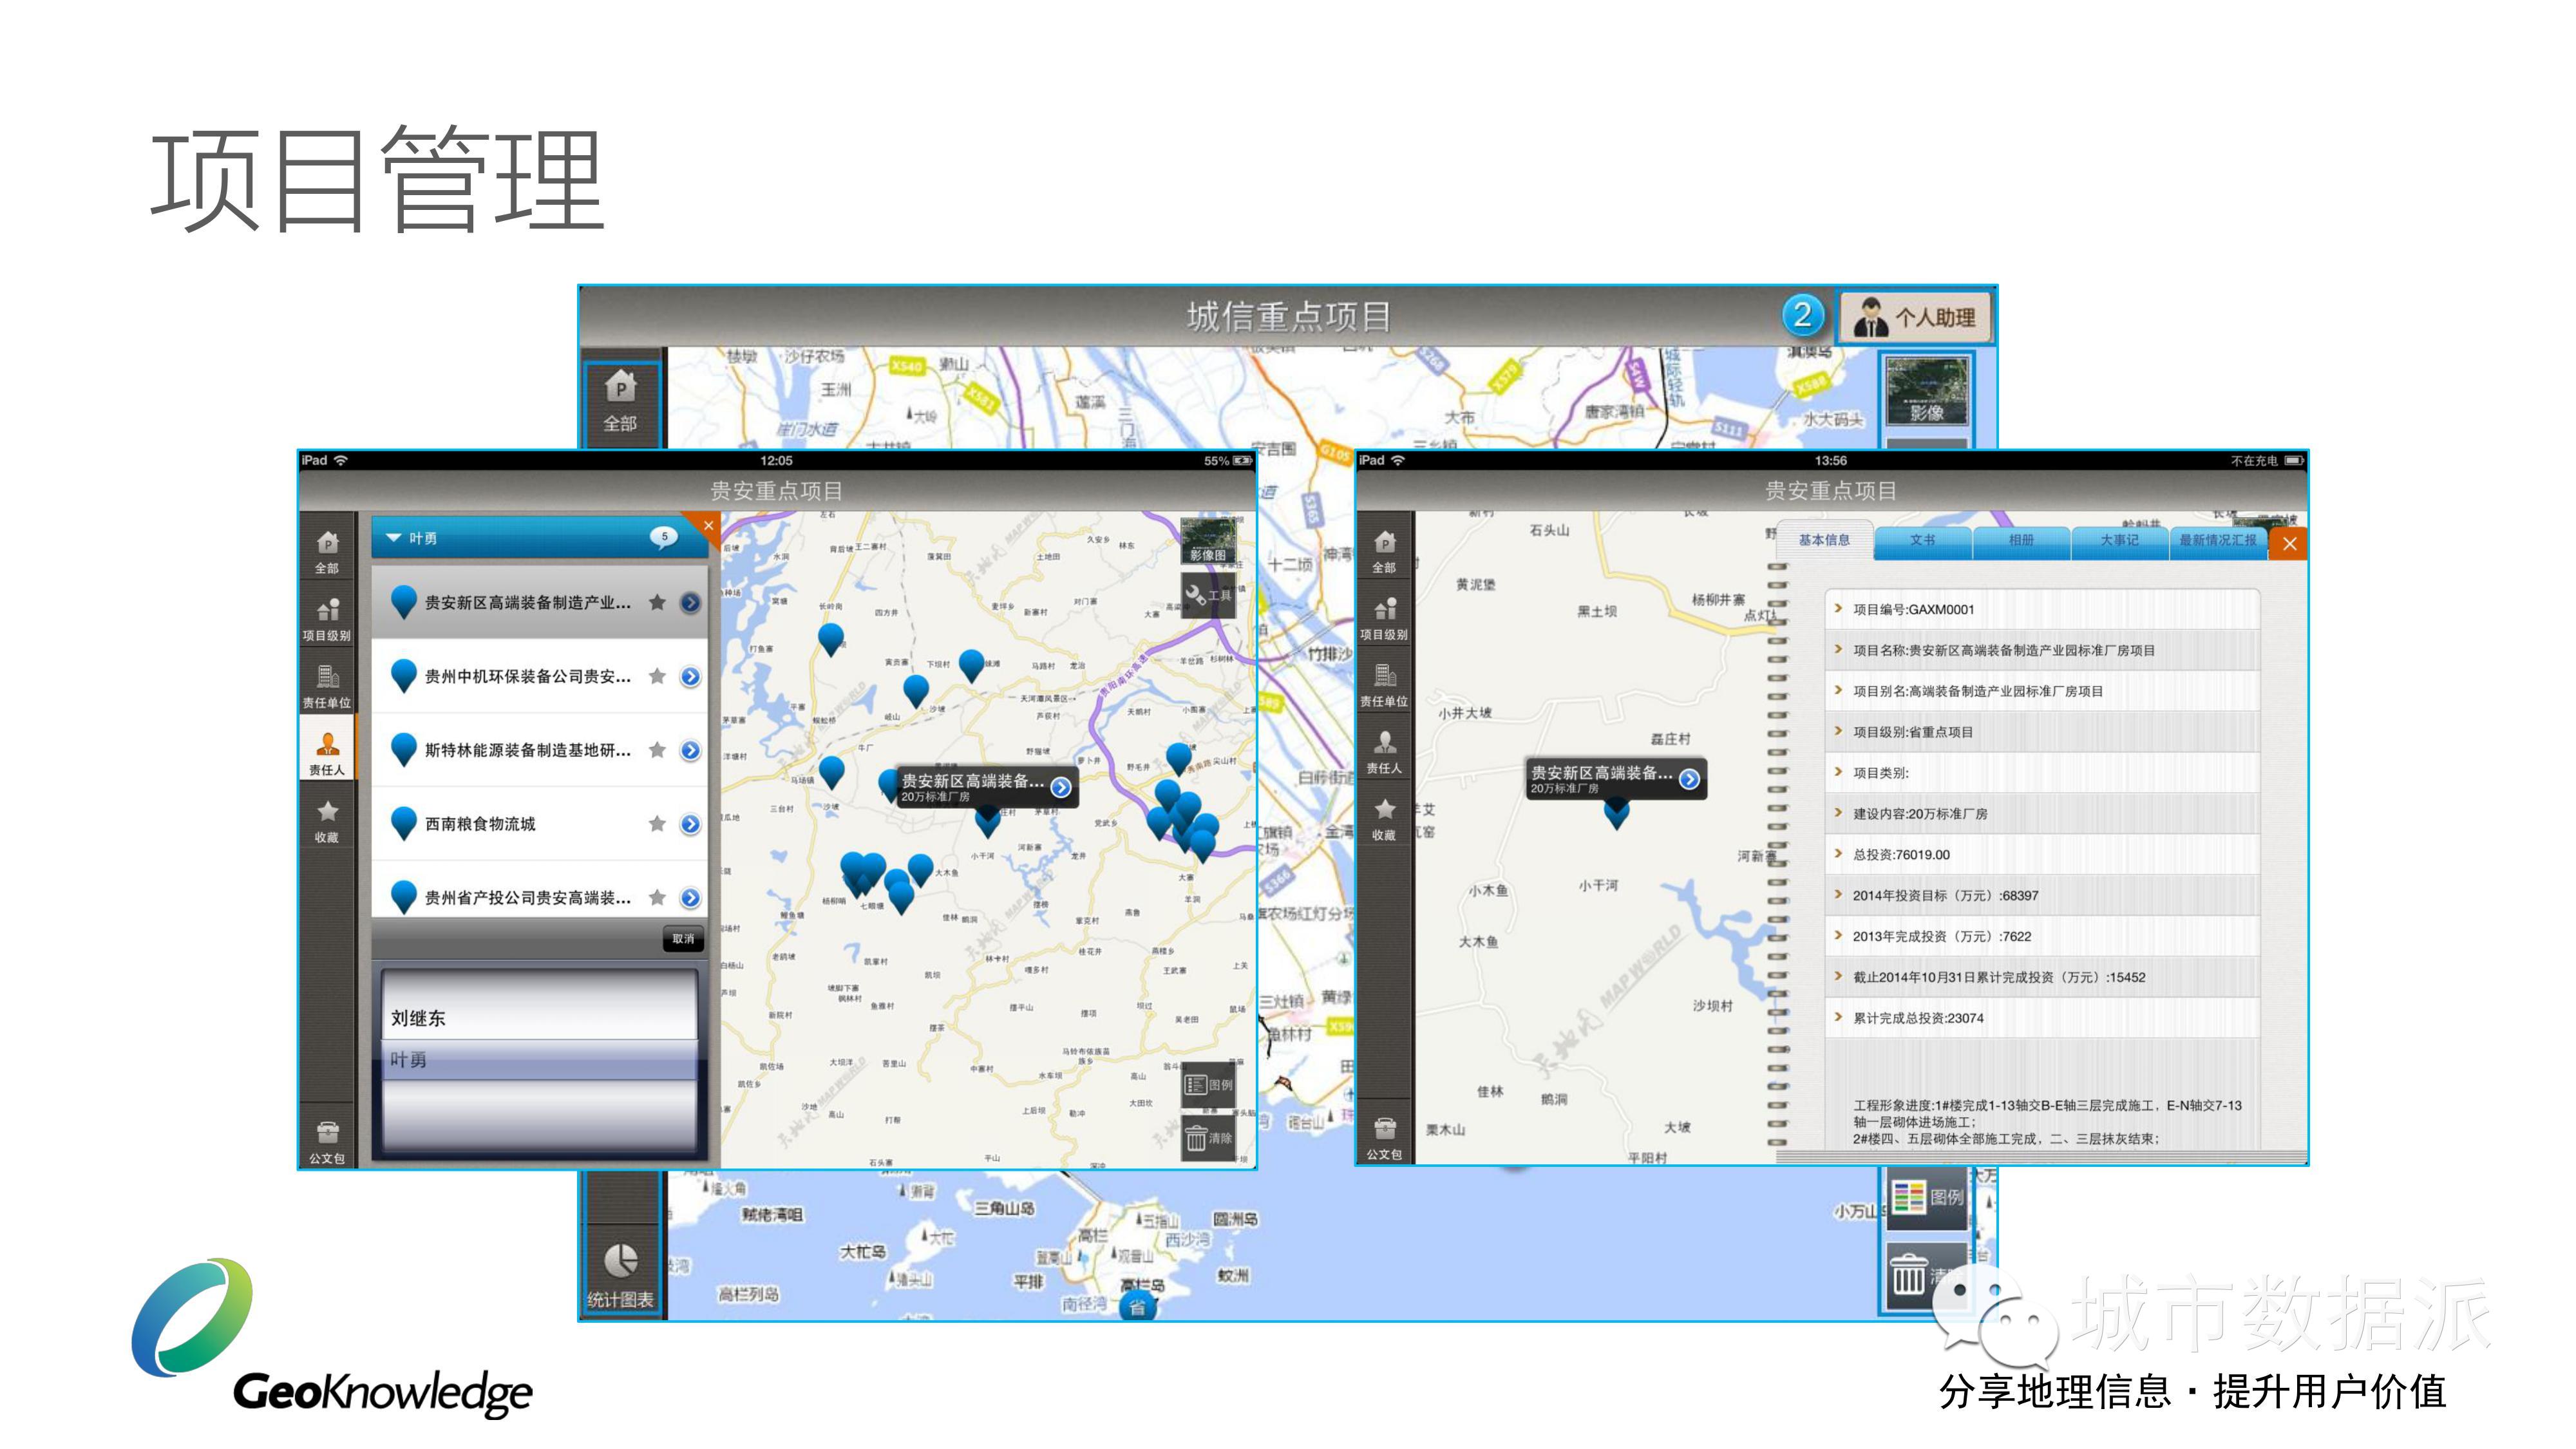The height and width of the screenshot is (1449, 2576).
Task: Open 责任人 in the right iPad sidebar
Action: [1384, 752]
